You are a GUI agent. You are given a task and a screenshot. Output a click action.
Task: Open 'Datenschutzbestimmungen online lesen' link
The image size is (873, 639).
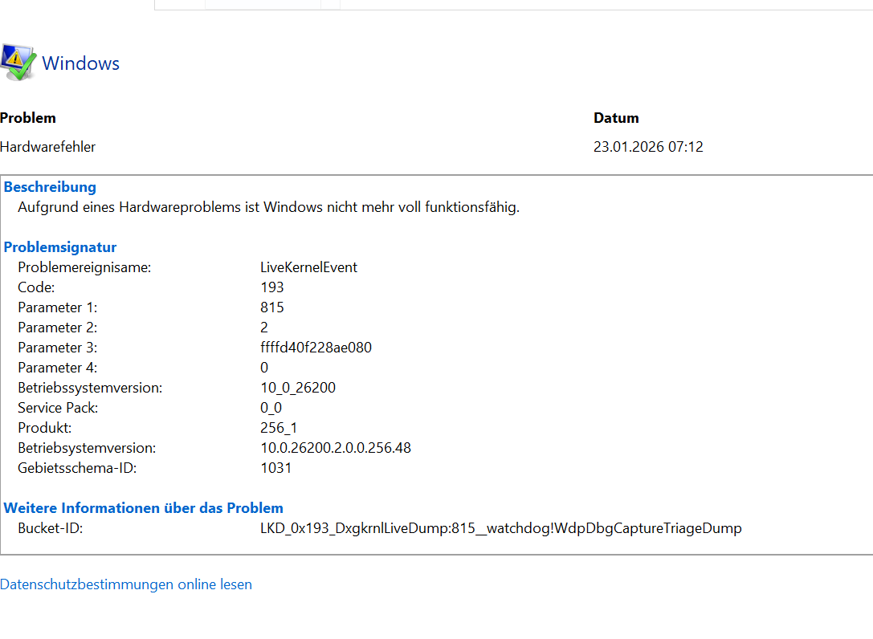coord(126,584)
